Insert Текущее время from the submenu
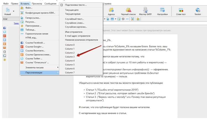The height and width of the screenshot is (119, 207). click(x=81, y=14)
